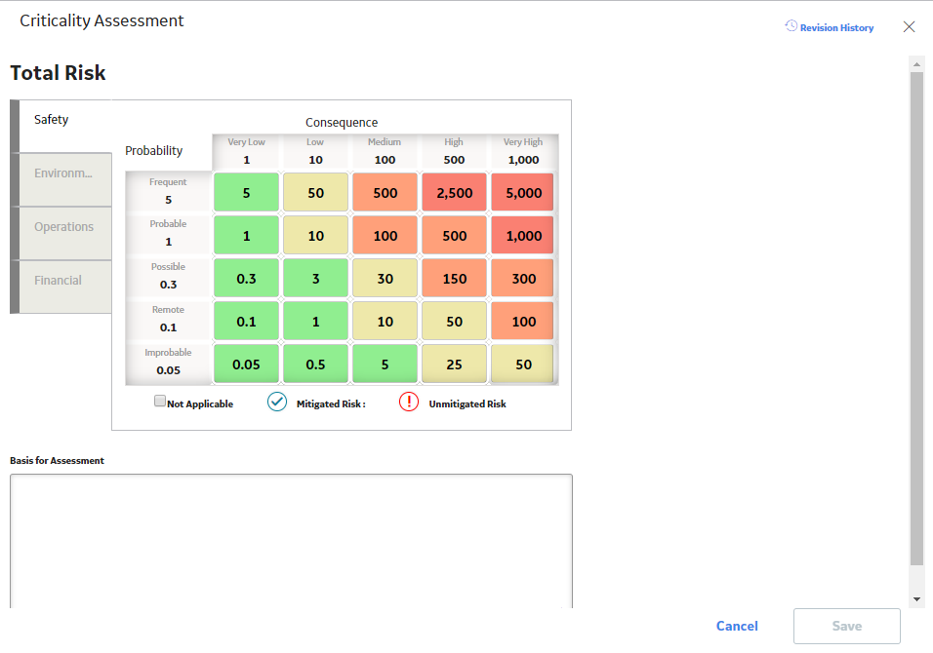
Task: Click the Mitigated Risk checkmark icon
Action: coord(277,403)
